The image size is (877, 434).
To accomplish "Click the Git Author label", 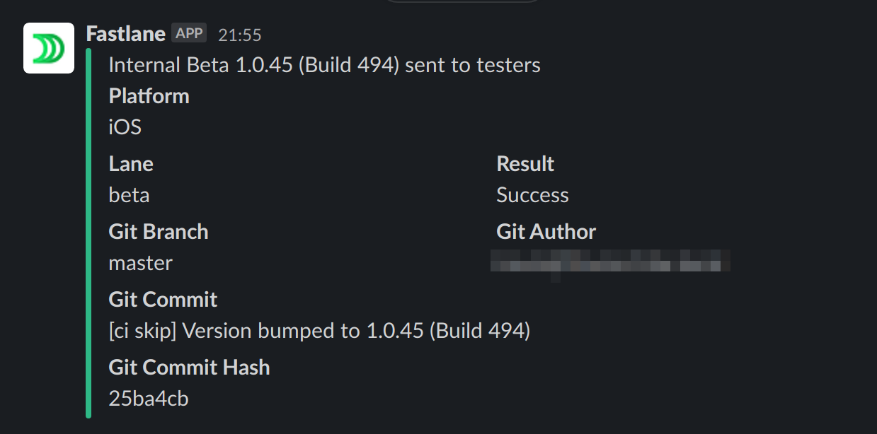I will (546, 232).
